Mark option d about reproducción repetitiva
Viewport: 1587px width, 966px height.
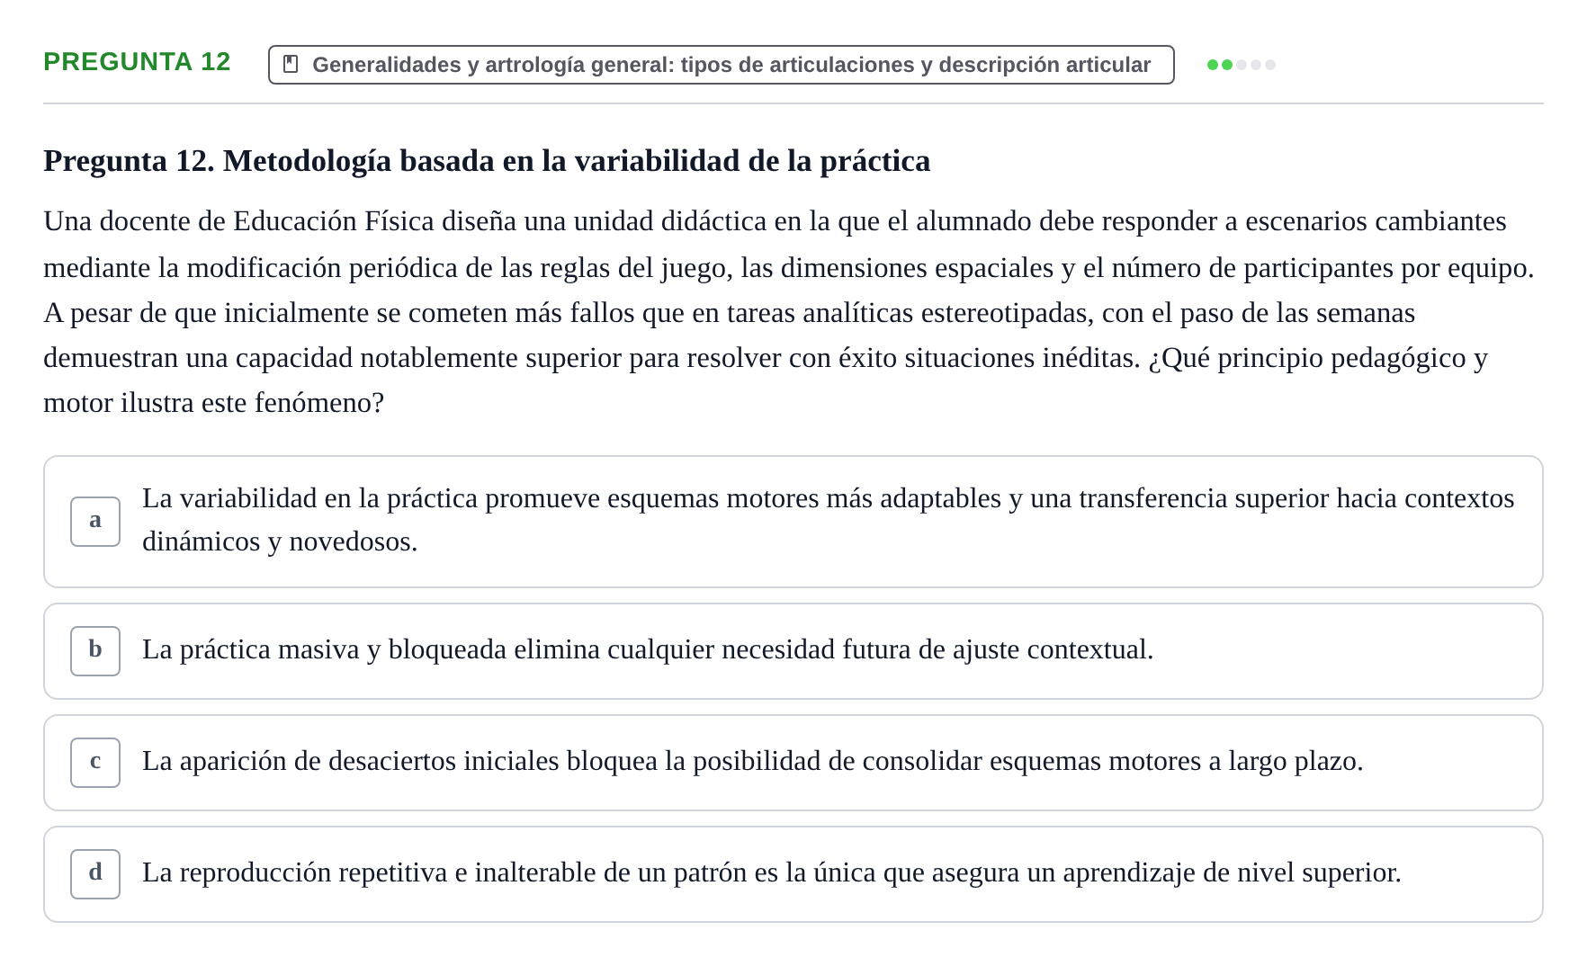(x=793, y=874)
